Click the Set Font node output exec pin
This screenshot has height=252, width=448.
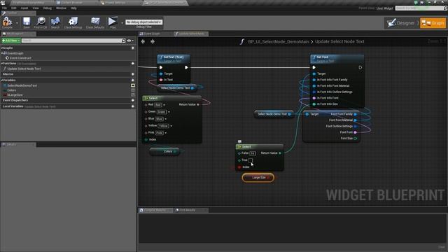[x=360, y=68]
